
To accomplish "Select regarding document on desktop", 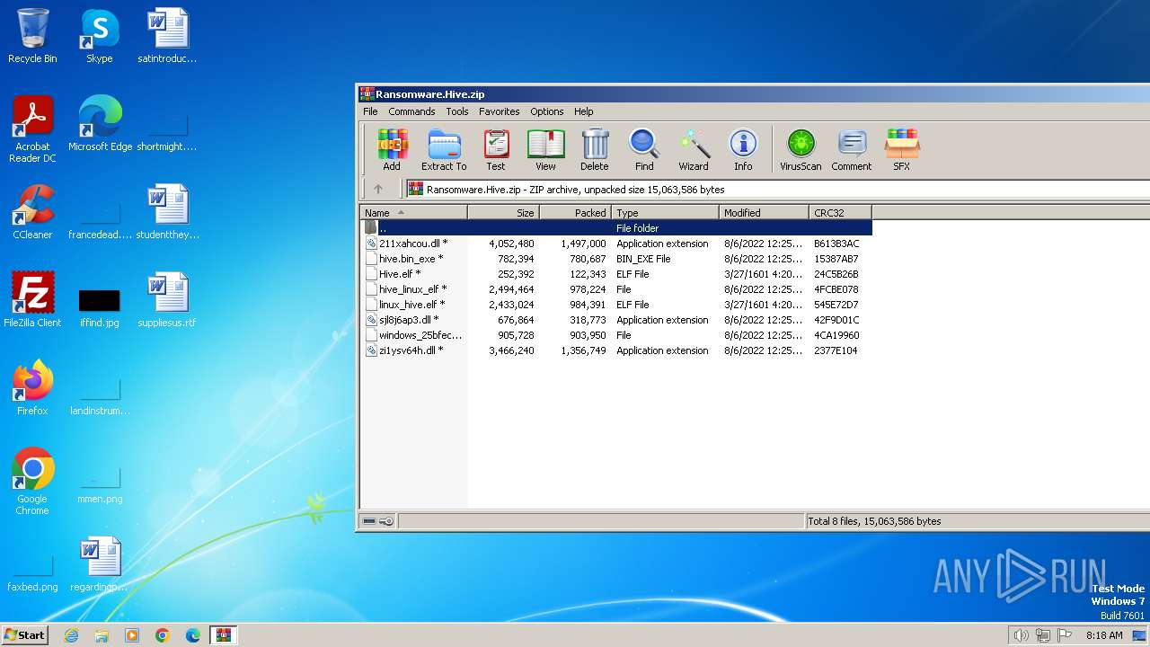I will click(x=100, y=564).
